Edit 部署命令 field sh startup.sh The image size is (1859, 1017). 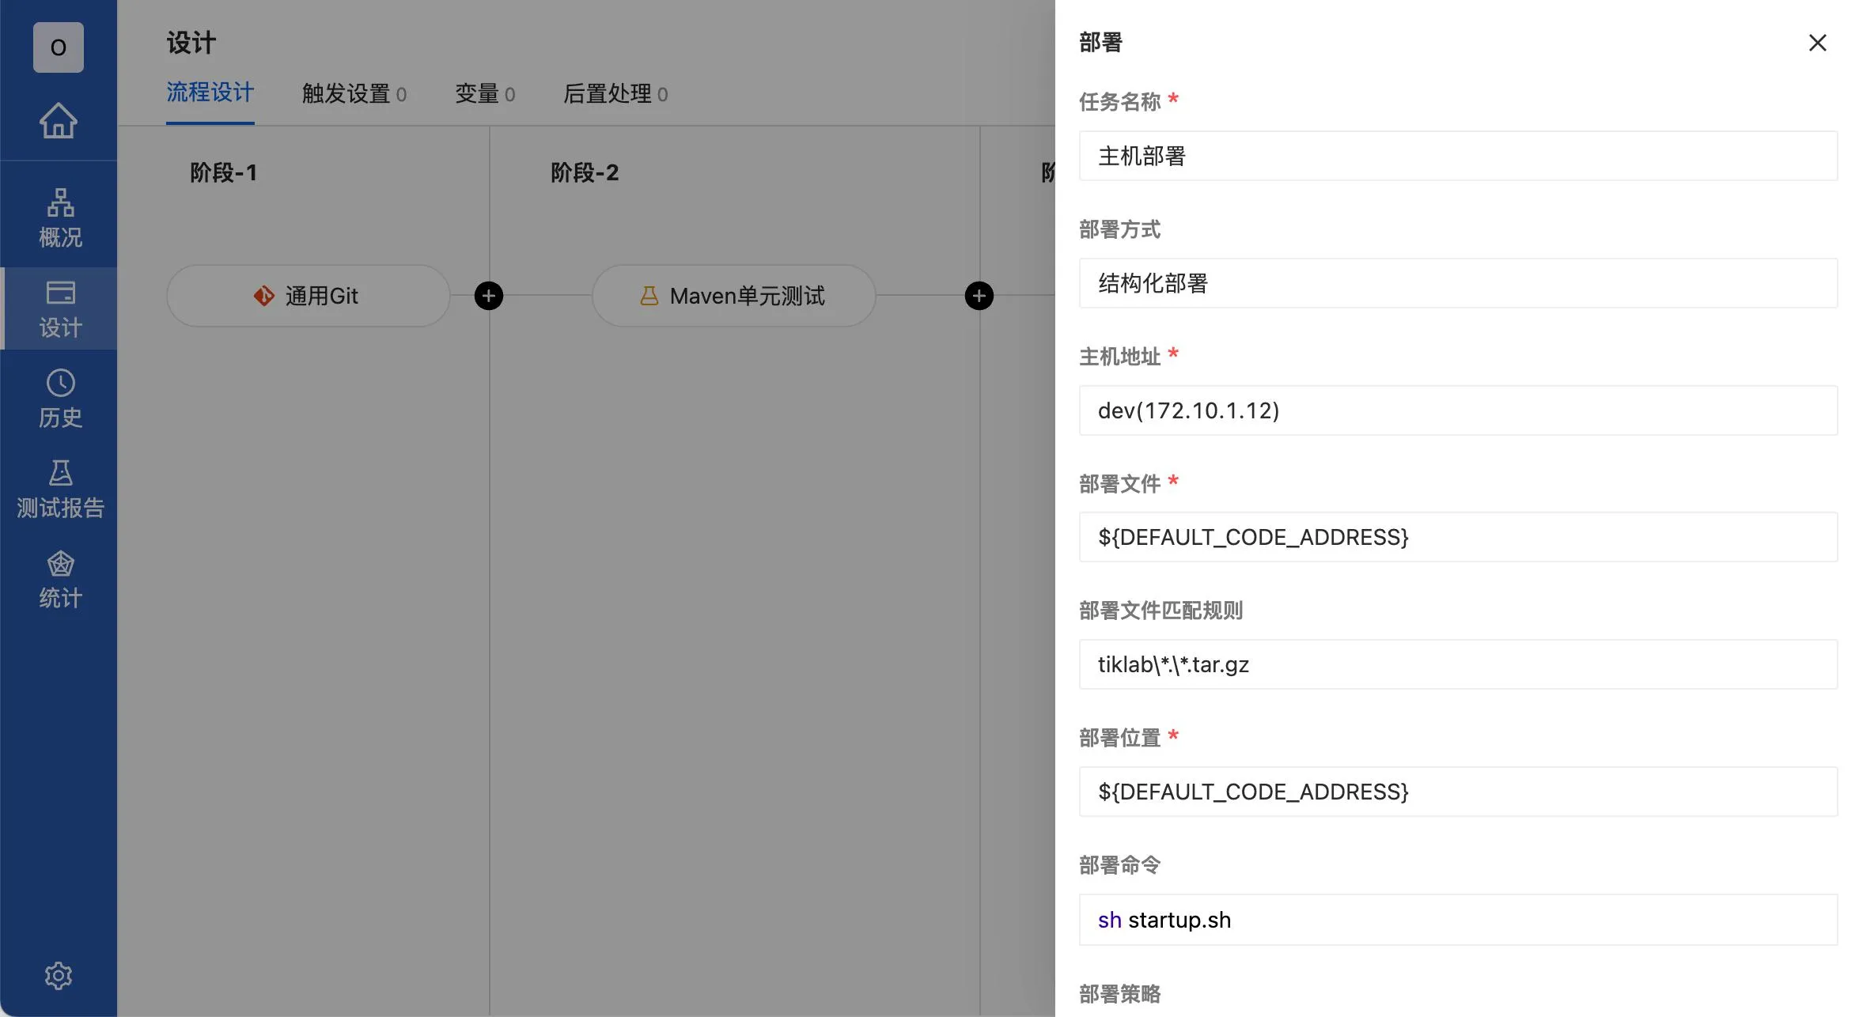pyautogui.click(x=1458, y=920)
